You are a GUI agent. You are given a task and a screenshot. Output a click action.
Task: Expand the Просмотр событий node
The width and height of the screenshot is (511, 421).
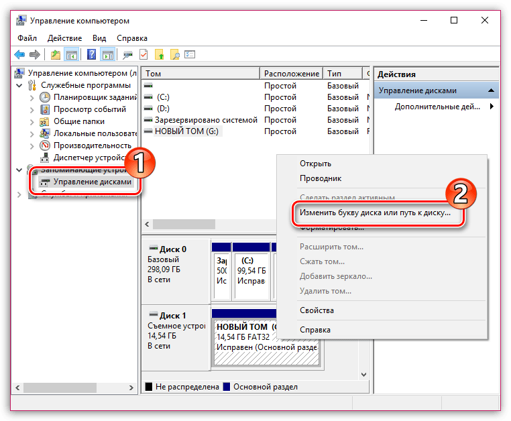coord(32,109)
